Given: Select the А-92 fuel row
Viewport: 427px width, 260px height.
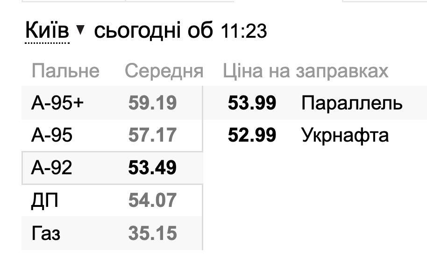Looking at the screenshot, I should coord(112,168).
